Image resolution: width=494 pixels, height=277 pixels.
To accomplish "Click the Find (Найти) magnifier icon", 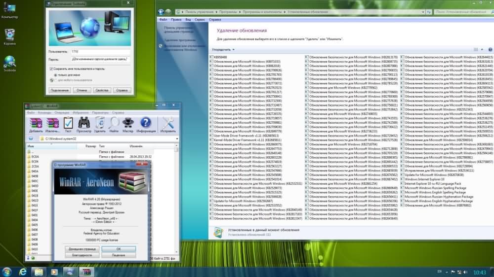I will point(114,124).
